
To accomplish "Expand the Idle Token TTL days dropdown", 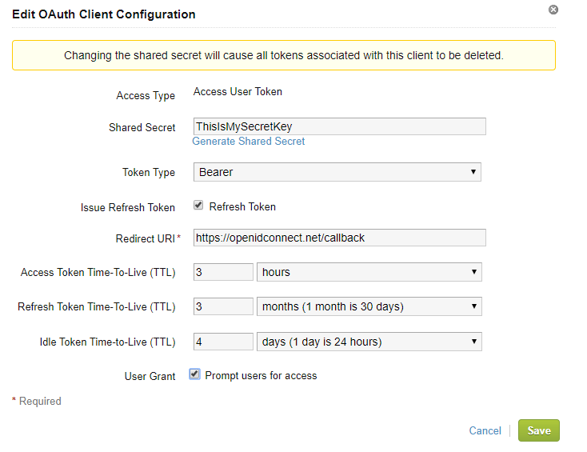I will click(x=369, y=342).
